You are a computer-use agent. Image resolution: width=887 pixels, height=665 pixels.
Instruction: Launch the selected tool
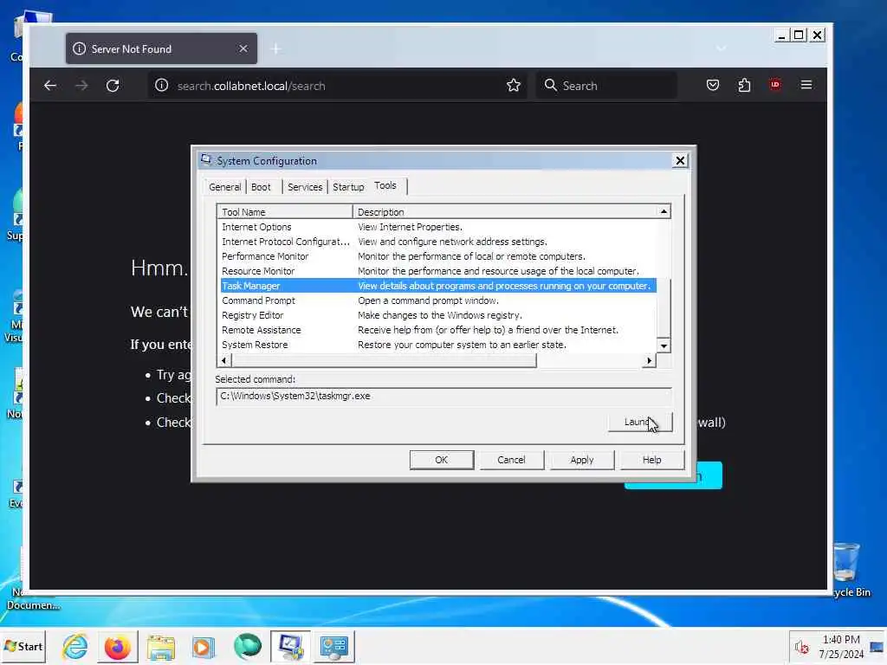coord(640,422)
